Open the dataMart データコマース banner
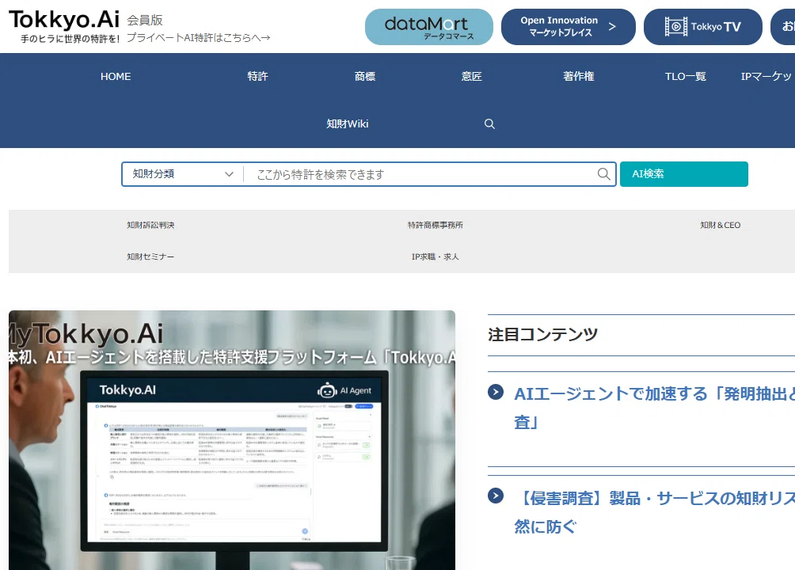This screenshot has width=795, height=570. tap(429, 27)
